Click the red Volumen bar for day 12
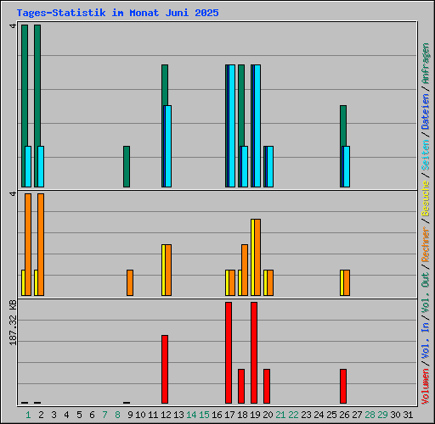Image resolution: width=435 pixels, height=424 pixels. [165, 369]
